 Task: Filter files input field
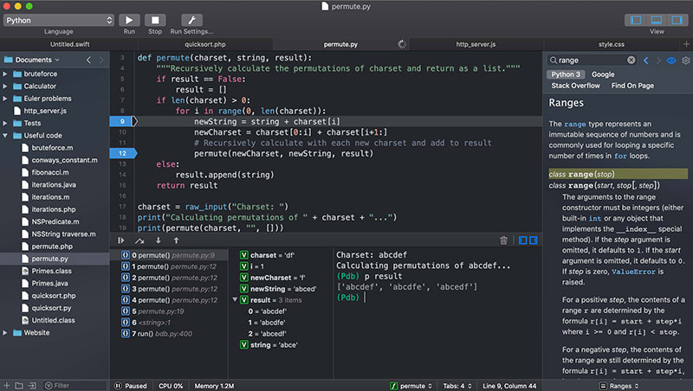point(75,386)
